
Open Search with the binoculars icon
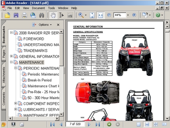tap(41, 15)
